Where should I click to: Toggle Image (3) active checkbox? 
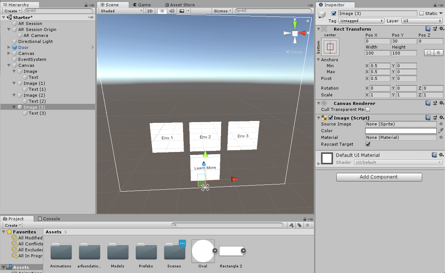coord(334,13)
